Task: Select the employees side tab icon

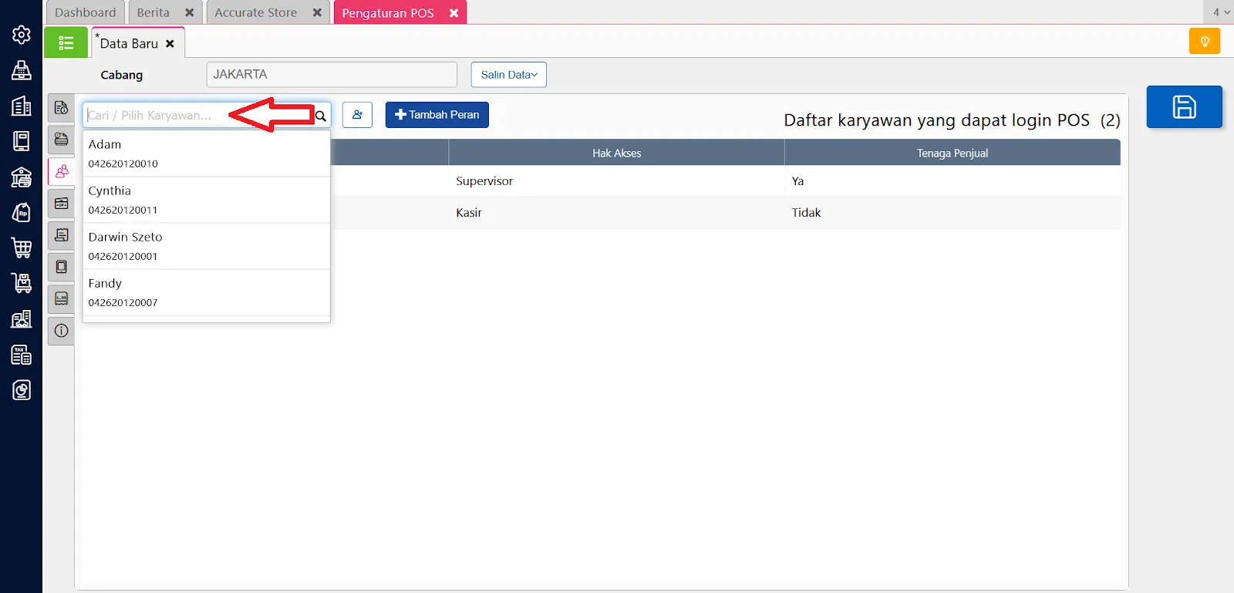Action: pos(62,171)
